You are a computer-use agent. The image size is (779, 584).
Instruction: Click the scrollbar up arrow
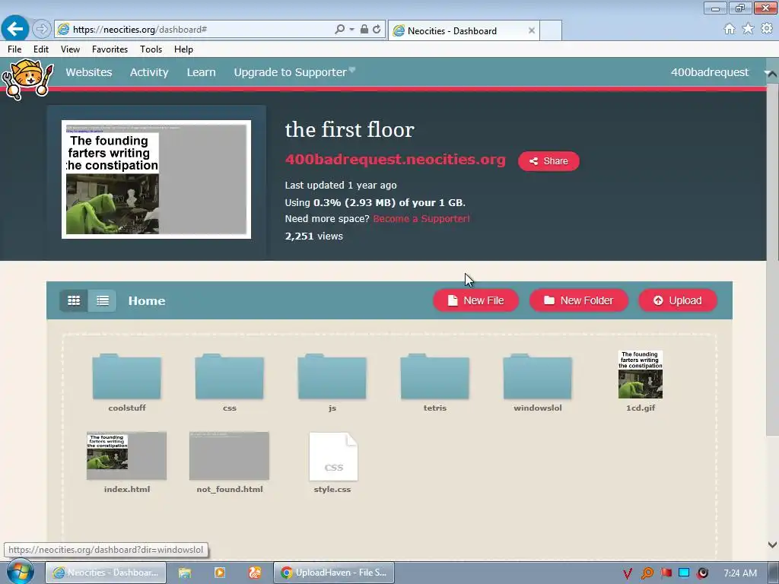click(772, 74)
